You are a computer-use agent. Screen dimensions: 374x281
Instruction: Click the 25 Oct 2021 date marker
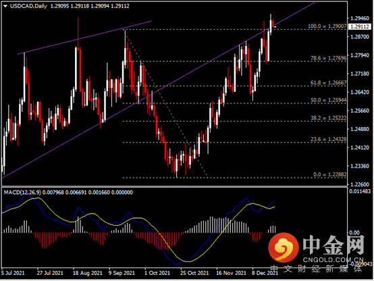coord(194,273)
